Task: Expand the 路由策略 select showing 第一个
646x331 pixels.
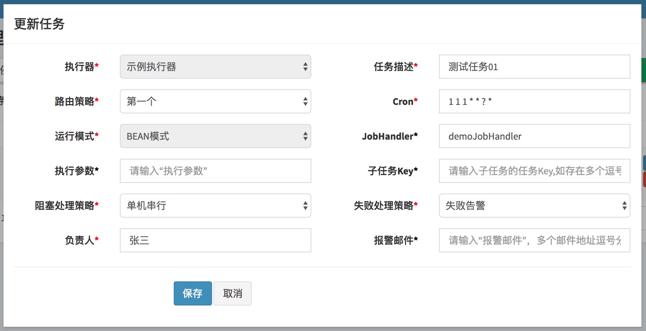Action: coord(215,101)
